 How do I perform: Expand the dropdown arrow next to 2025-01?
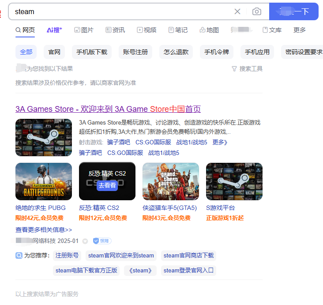click(85, 241)
